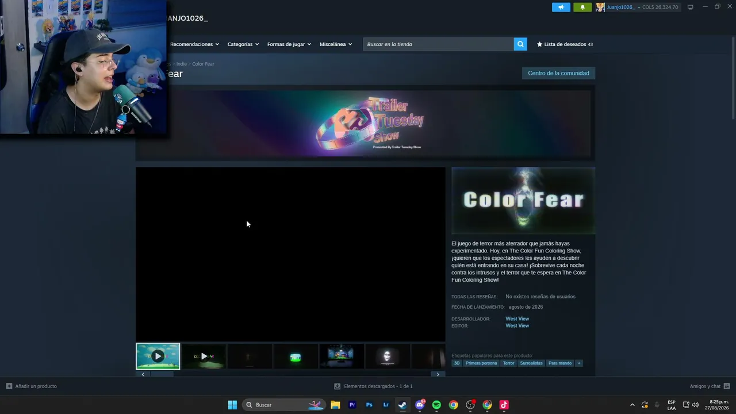Click the wishlist star icon

click(539, 44)
